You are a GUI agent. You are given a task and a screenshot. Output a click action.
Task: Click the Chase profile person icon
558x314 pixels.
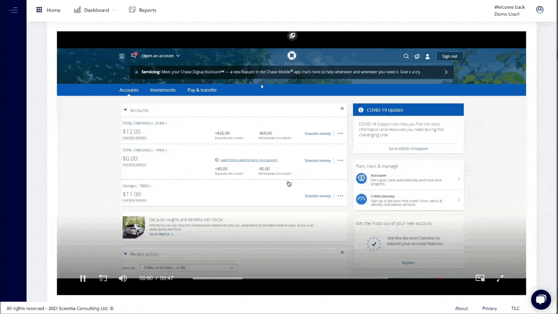[428, 56]
